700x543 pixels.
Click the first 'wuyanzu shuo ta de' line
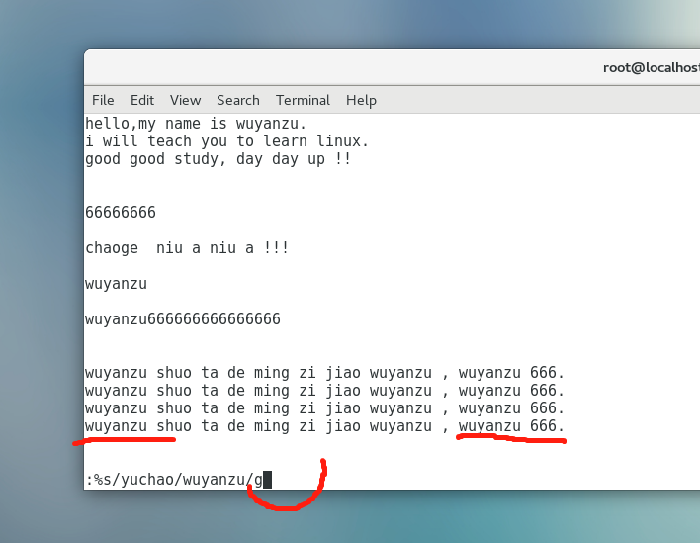[324, 373]
